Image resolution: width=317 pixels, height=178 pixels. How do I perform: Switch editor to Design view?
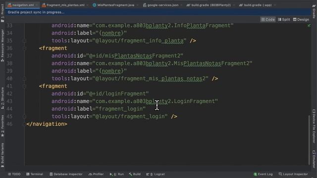301,20
